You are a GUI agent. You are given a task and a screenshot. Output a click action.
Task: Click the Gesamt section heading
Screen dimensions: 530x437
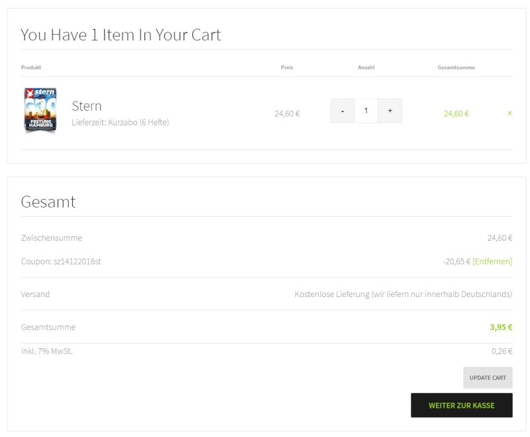[x=48, y=202]
